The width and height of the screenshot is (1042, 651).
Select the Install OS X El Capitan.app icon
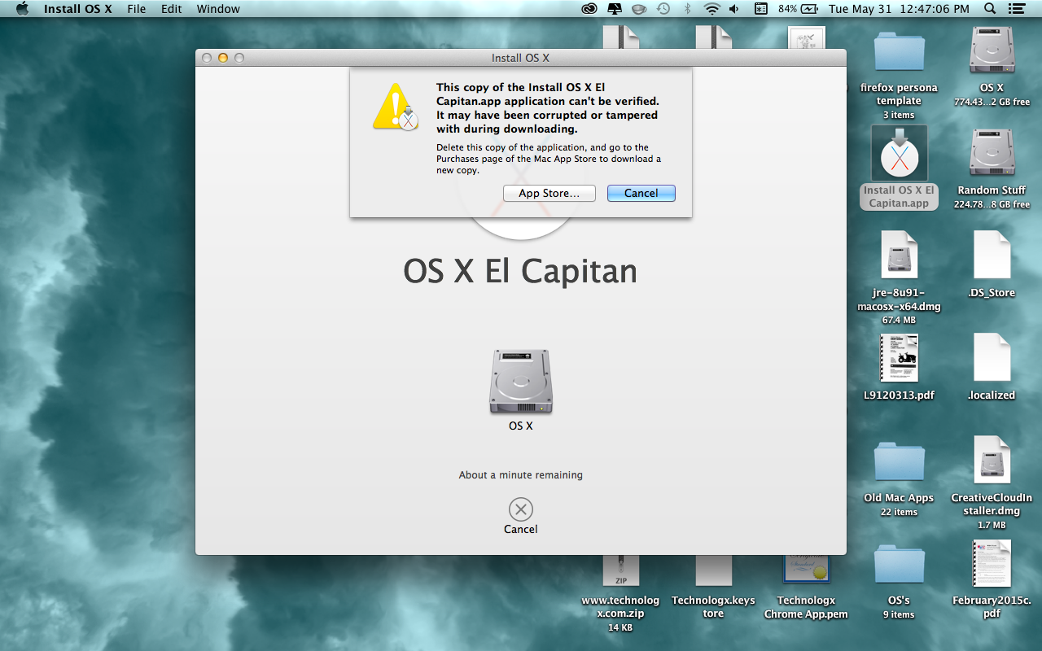899,153
